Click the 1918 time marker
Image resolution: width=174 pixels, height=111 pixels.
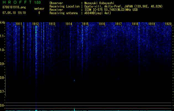tap(135, 24)
